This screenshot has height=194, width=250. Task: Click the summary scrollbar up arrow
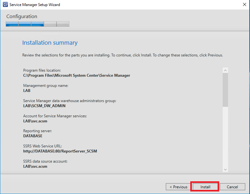coord(225,70)
